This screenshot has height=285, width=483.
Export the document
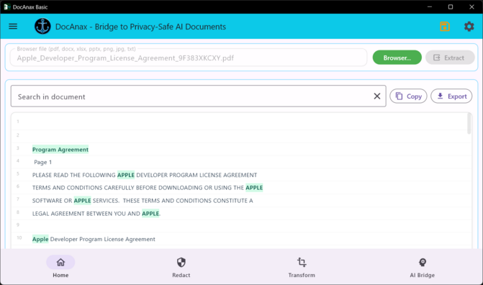[x=451, y=96]
